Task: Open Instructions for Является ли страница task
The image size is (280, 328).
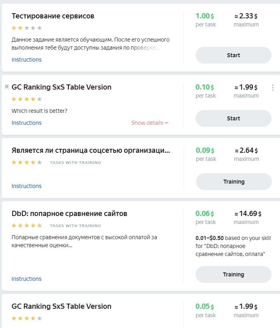Action: point(26,186)
